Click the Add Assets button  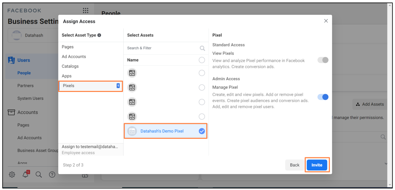(x=370, y=104)
